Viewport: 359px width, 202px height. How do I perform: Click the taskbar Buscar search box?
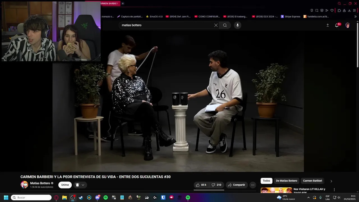point(31,198)
